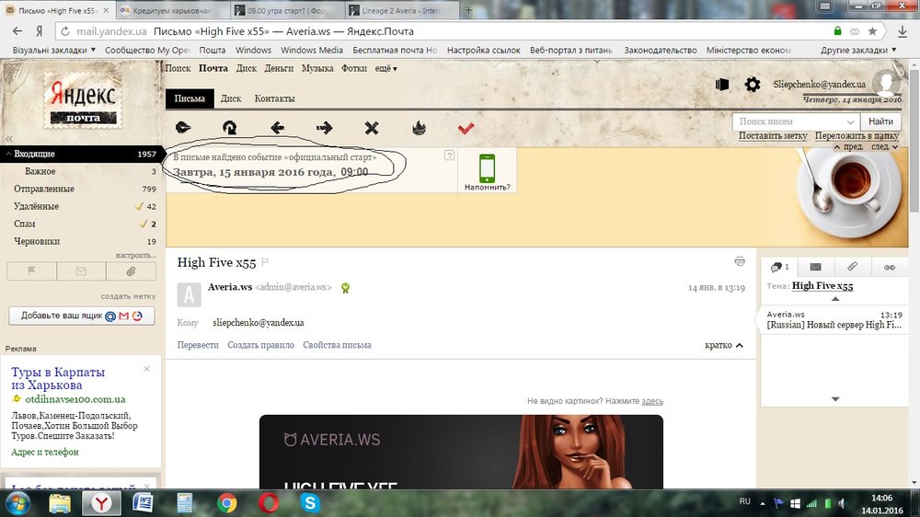Toggle the flag next to High Five x55

coord(265,263)
